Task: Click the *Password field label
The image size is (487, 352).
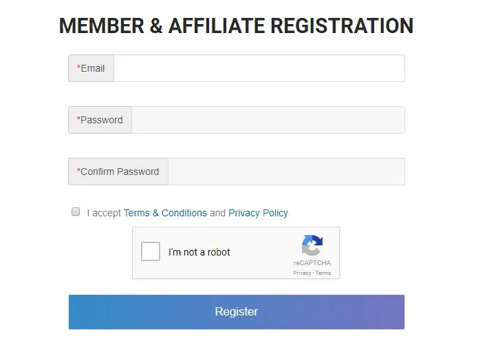Action: click(100, 120)
